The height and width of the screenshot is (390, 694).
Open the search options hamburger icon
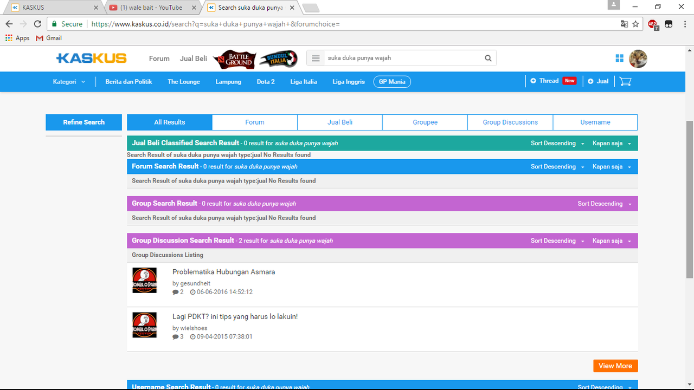click(316, 58)
